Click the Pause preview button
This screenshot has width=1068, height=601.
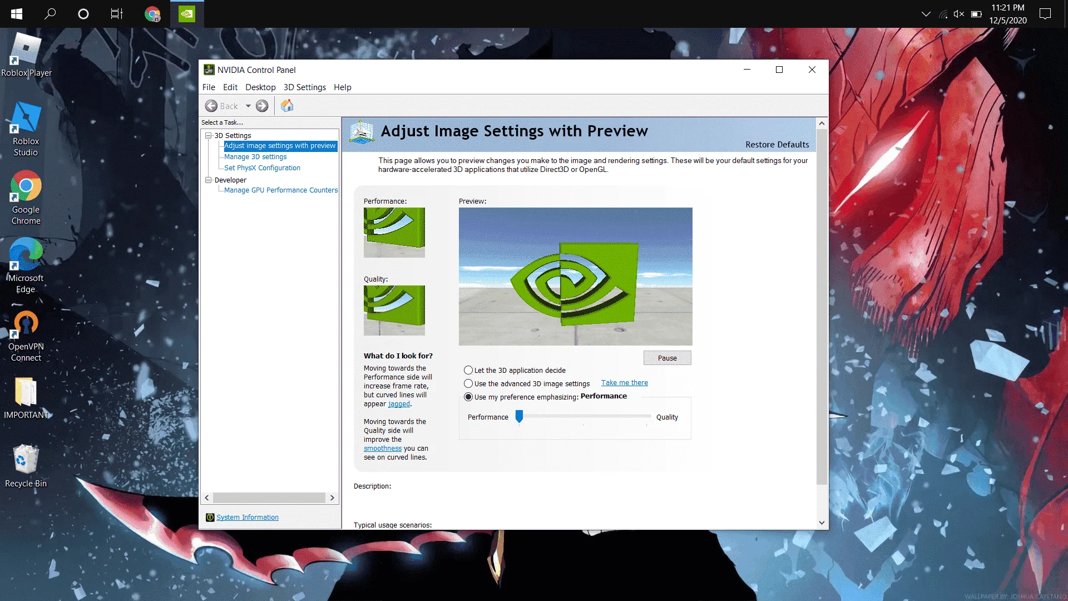[x=667, y=358]
